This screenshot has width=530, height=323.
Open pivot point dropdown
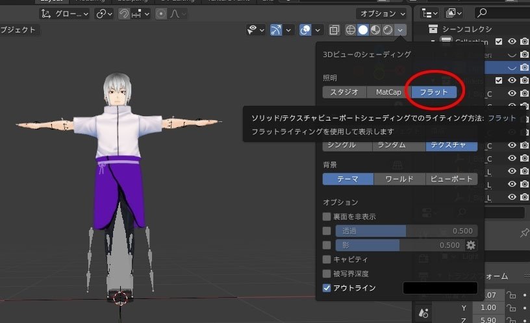(x=104, y=14)
